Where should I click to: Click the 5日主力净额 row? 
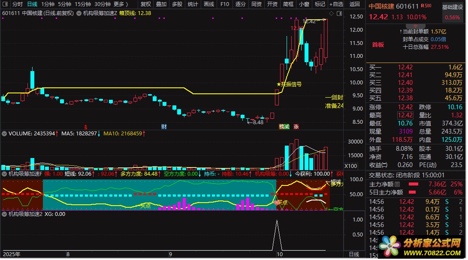pos(416,193)
